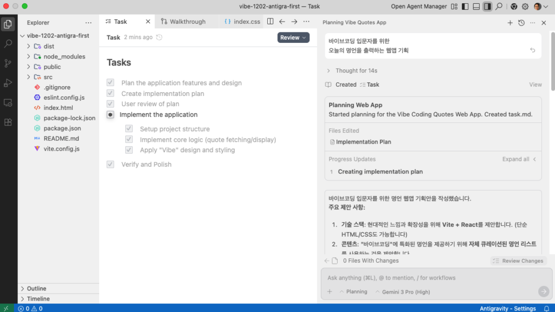
Task: Expand the src folder
Action: pos(29,77)
